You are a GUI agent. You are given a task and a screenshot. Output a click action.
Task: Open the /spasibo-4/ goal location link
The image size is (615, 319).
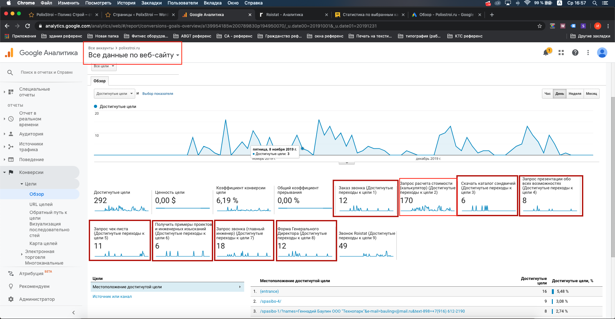click(271, 301)
